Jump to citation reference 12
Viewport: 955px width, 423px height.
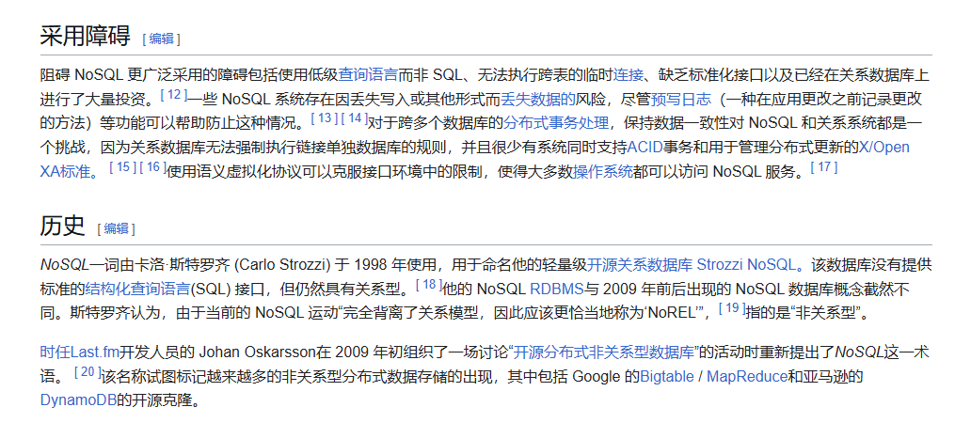(173, 95)
